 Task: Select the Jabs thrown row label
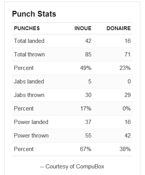(x=29, y=95)
